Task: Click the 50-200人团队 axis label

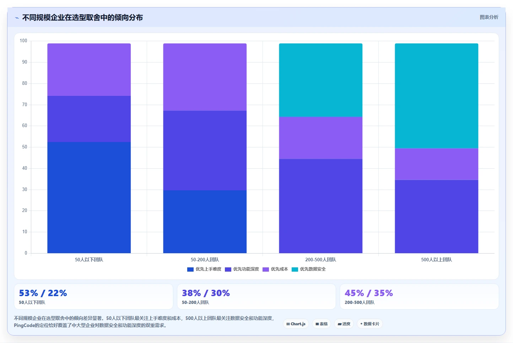Action: pyautogui.click(x=205, y=260)
